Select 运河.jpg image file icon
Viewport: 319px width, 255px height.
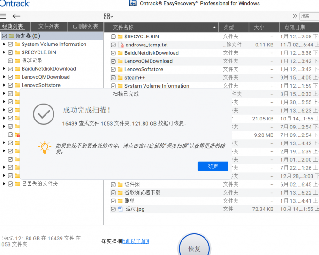coord(120,209)
